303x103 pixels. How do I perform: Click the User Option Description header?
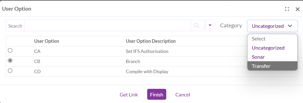151,41
